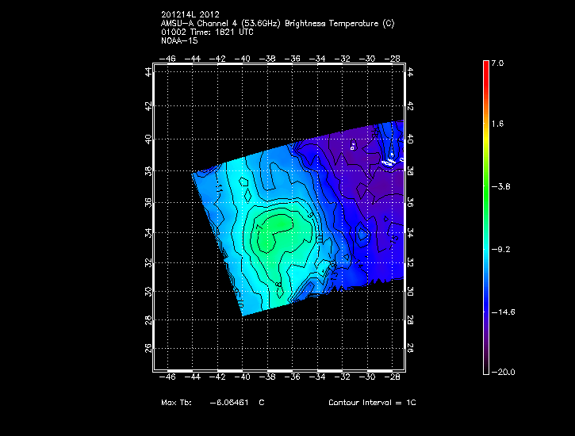This screenshot has height=436, width=575.
Task: Click the 1.8 color bar label
Action: coord(496,124)
